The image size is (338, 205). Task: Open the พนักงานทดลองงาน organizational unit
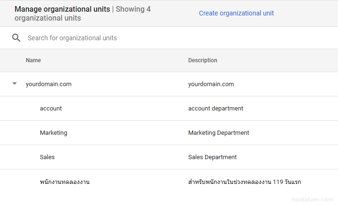tap(64, 182)
